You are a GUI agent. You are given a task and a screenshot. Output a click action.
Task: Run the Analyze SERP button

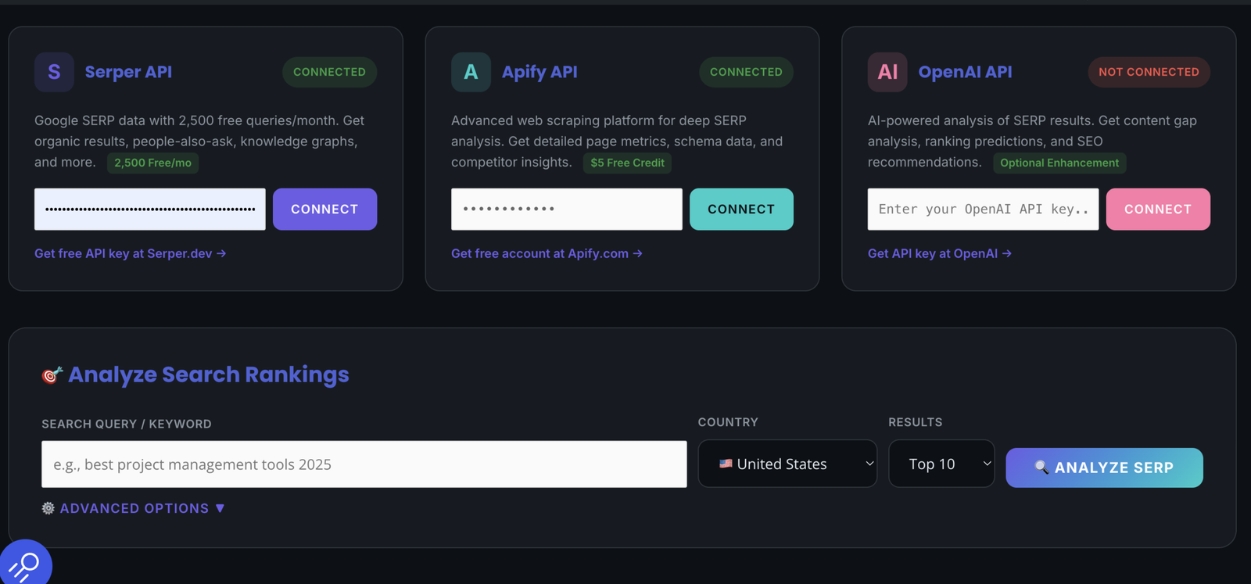[x=1104, y=468]
